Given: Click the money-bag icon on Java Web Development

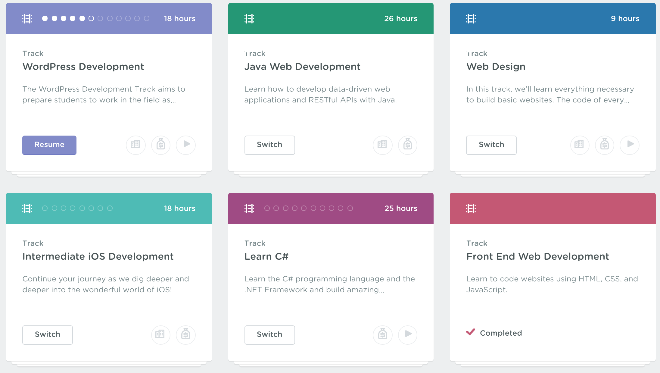Looking at the screenshot, I should point(407,145).
